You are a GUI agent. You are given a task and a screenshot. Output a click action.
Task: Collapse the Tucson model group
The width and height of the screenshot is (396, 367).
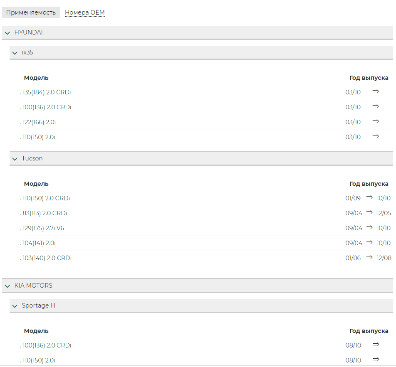(x=15, y=159)
